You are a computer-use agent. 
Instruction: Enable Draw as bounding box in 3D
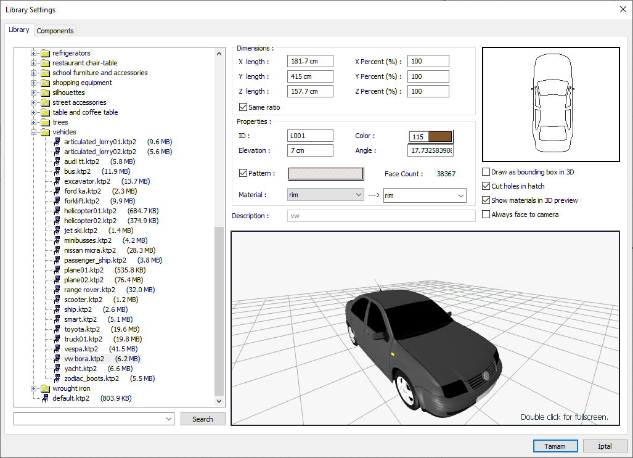click(486, 172)
